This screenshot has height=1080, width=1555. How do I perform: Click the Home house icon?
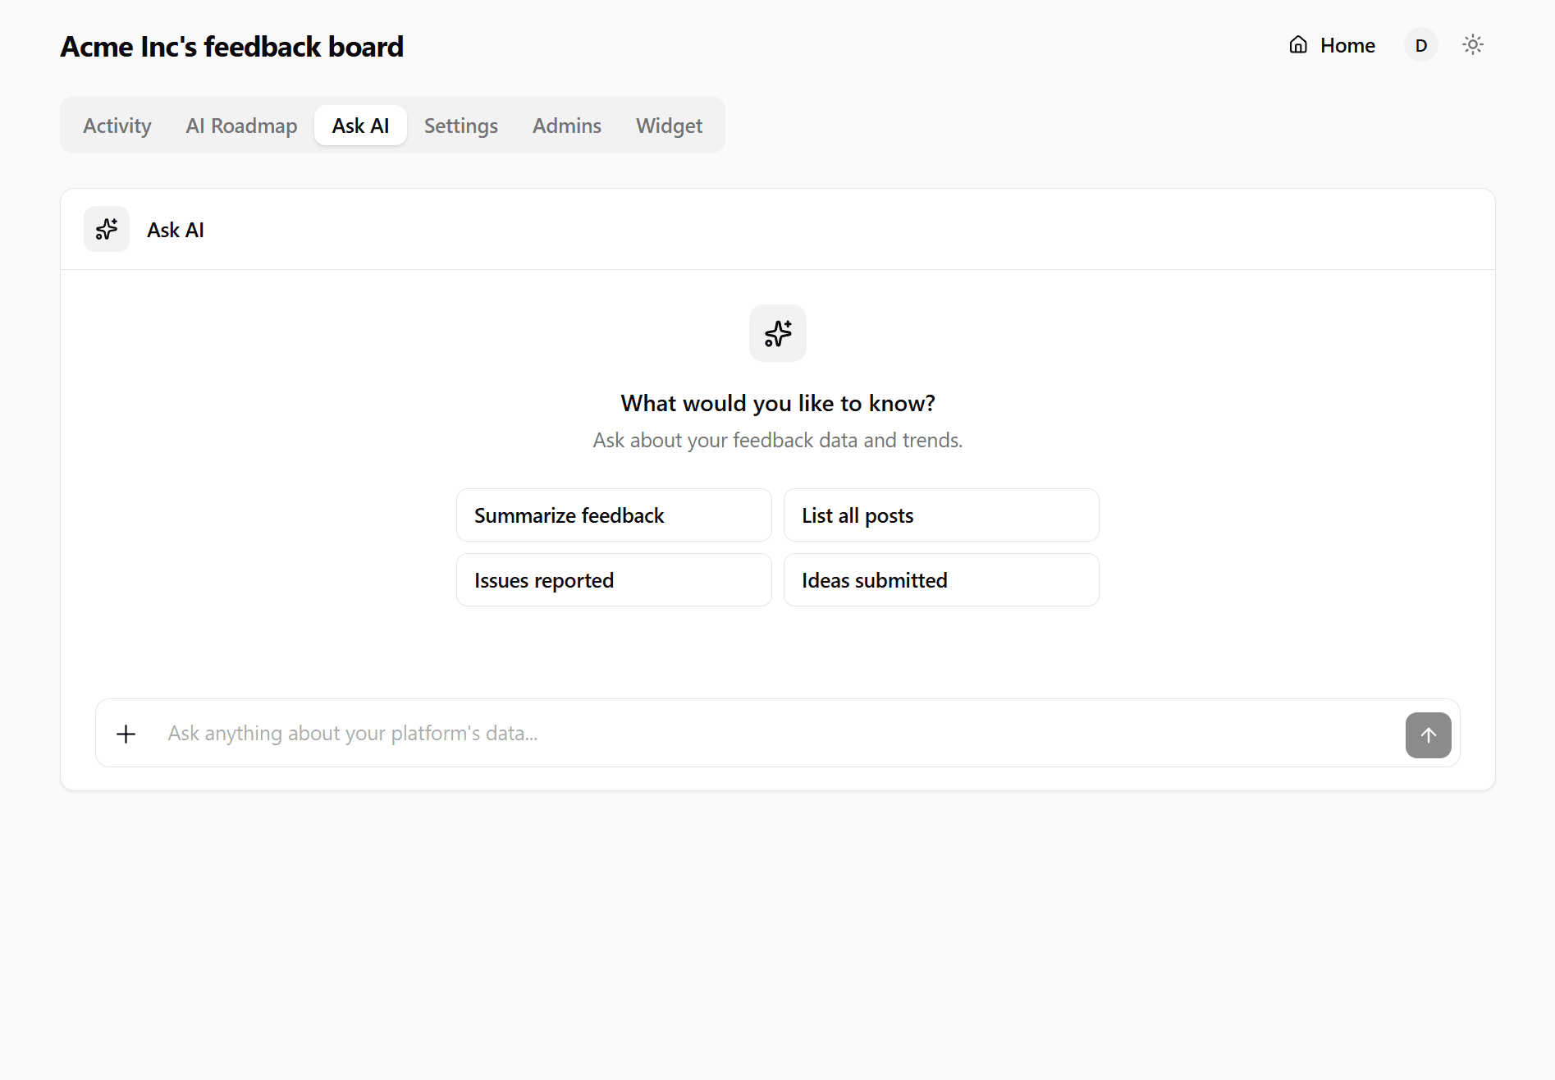point(1297,44)
